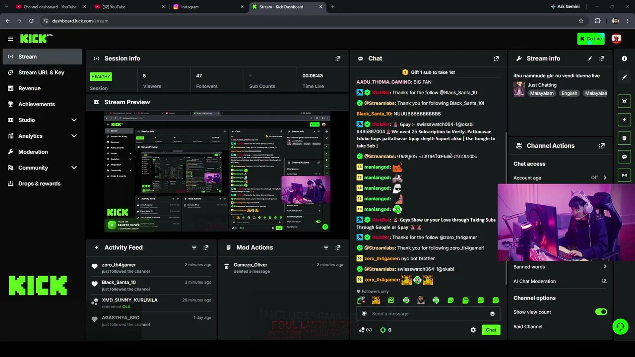Send message with the Chat button
The image size is (635, 357).
click(491, 330)
